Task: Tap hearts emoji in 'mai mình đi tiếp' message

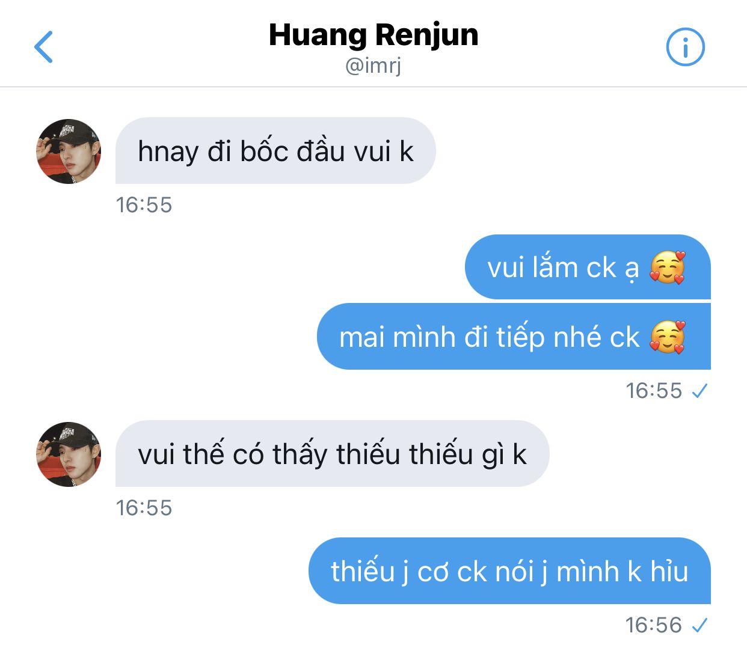Action: click(668, 337)
